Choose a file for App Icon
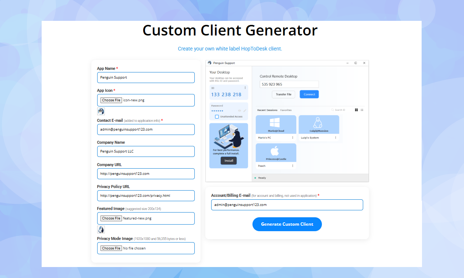 pos(111,100)
